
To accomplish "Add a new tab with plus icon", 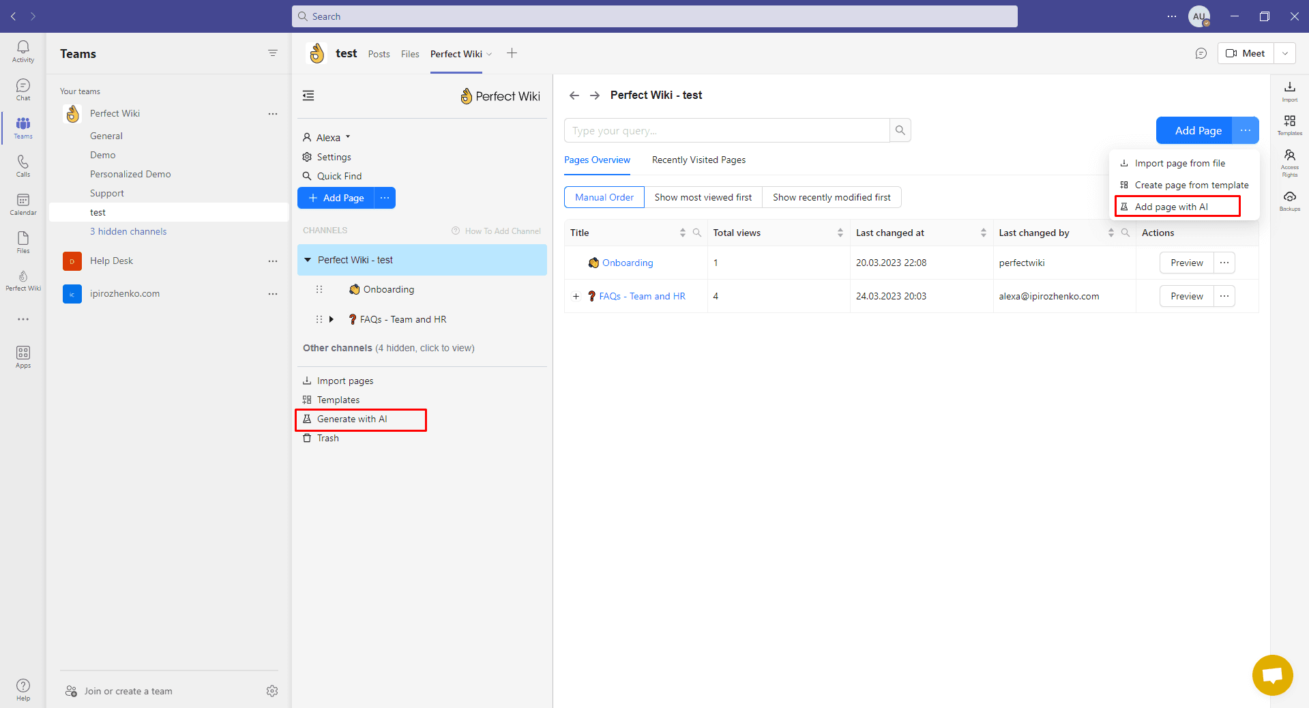I will pyautogui.click(x=512, y=53).
